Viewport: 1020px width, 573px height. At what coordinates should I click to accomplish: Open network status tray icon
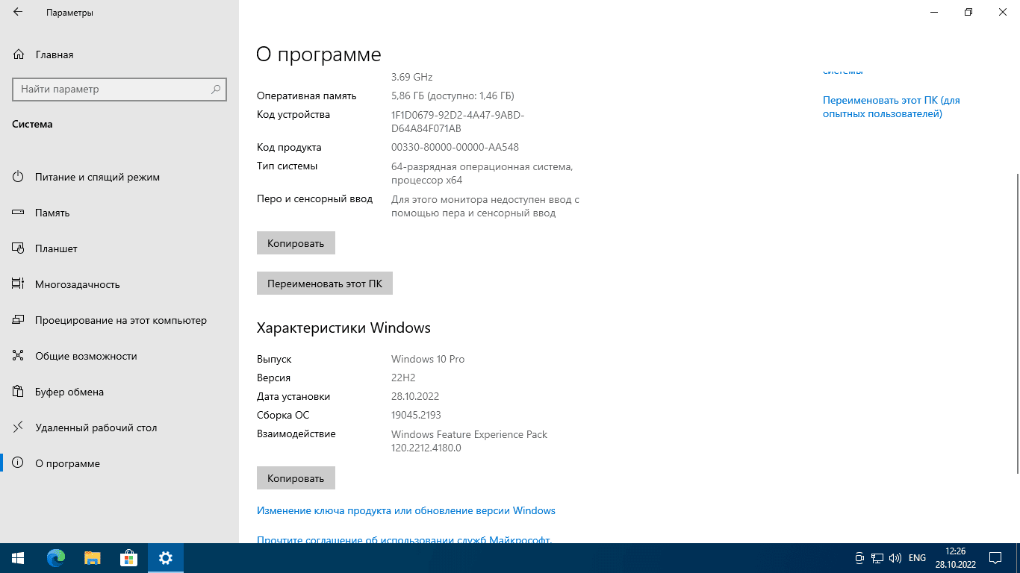pos(877,558)
